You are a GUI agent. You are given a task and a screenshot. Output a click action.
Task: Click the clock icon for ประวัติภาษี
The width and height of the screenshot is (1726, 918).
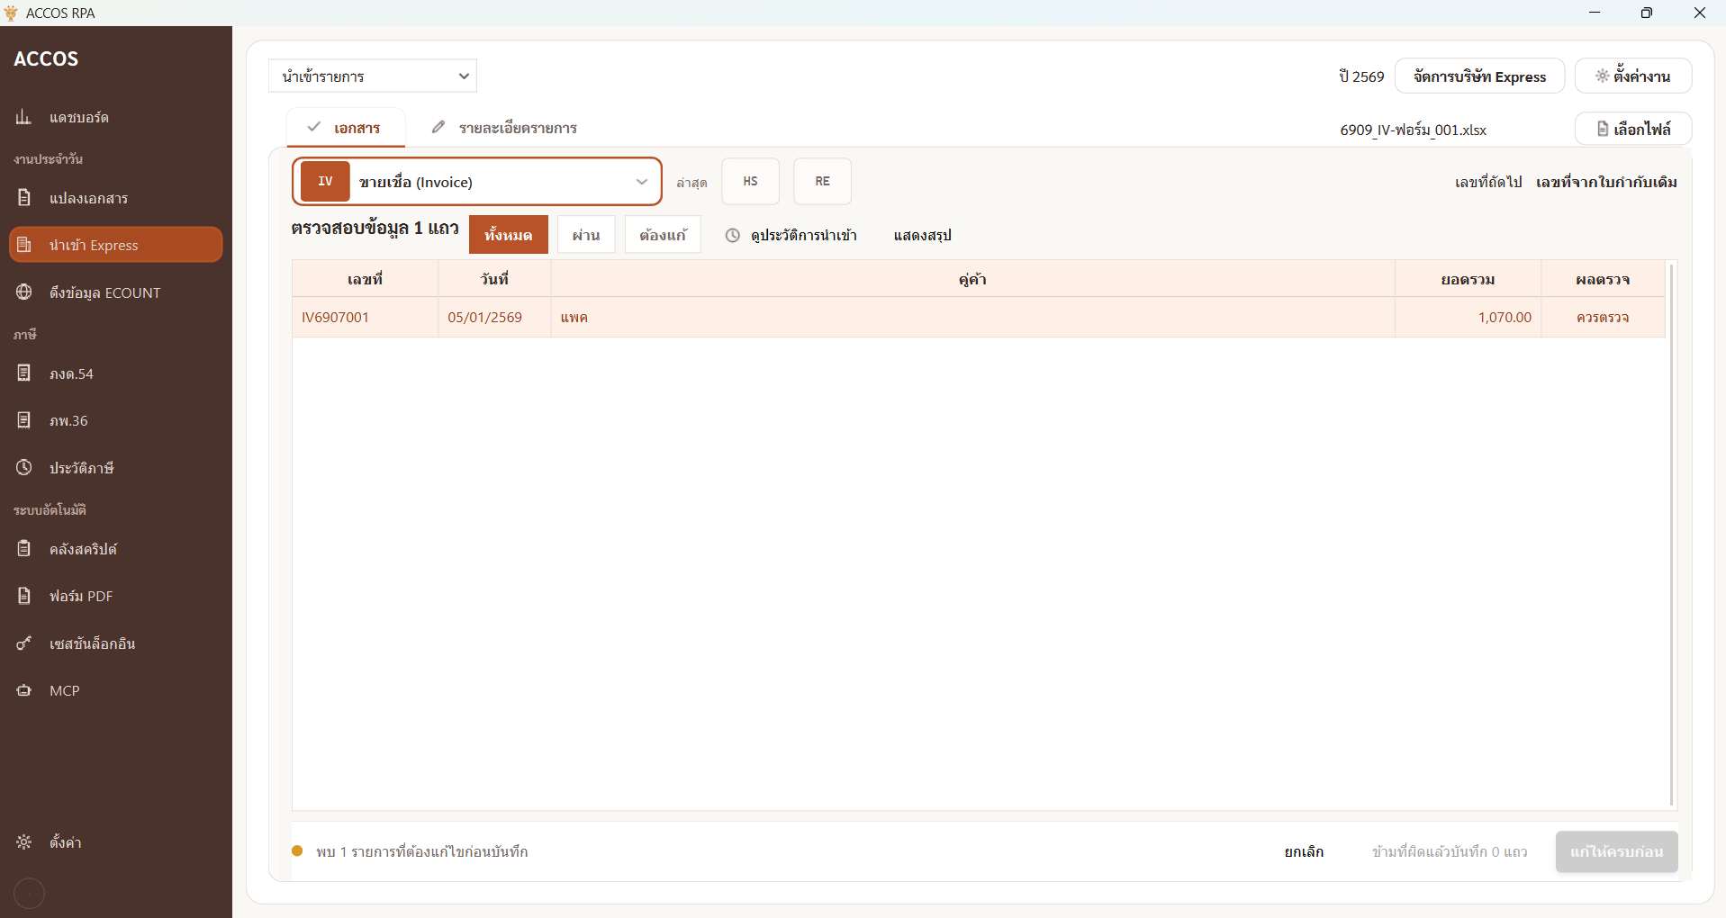[x=24, y=467]
